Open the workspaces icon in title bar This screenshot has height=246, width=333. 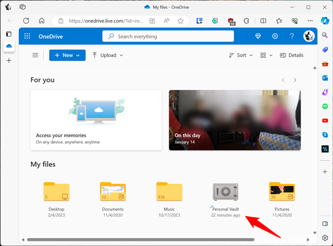(x=23, y=7)
